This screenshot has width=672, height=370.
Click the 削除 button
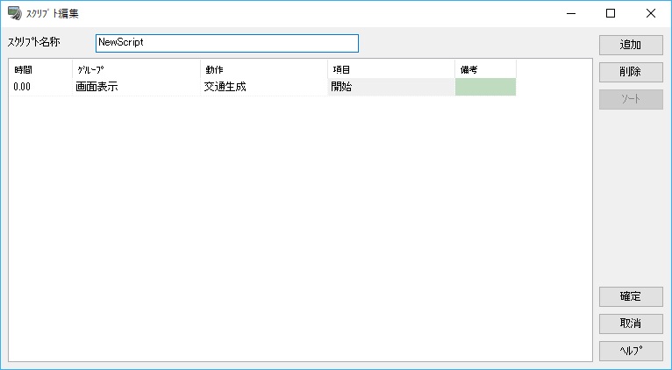[x=631, y=72]
